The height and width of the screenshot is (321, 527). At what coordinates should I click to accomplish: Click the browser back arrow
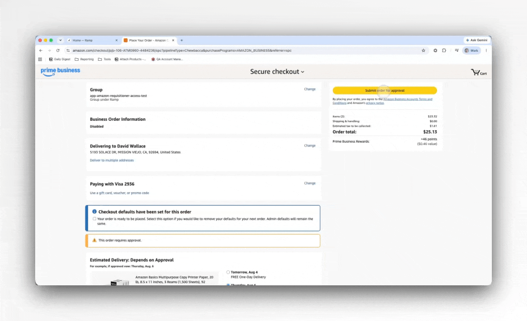click(41, 50)
